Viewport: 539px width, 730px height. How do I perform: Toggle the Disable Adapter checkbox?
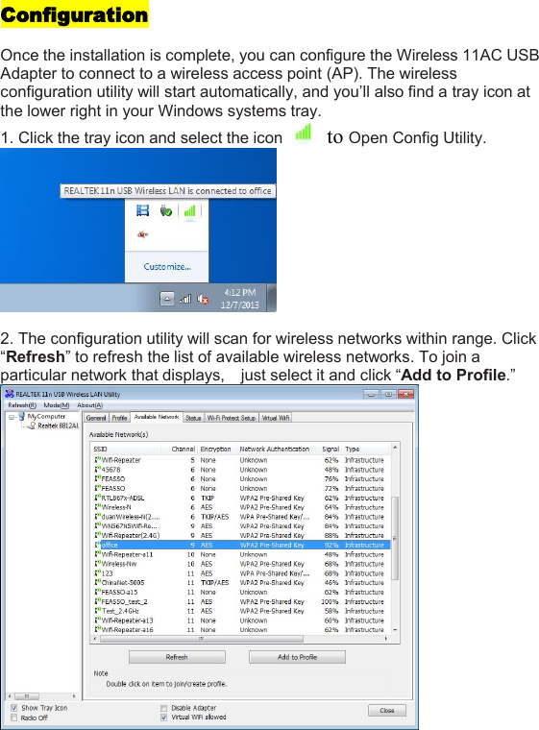pos(163,708)
